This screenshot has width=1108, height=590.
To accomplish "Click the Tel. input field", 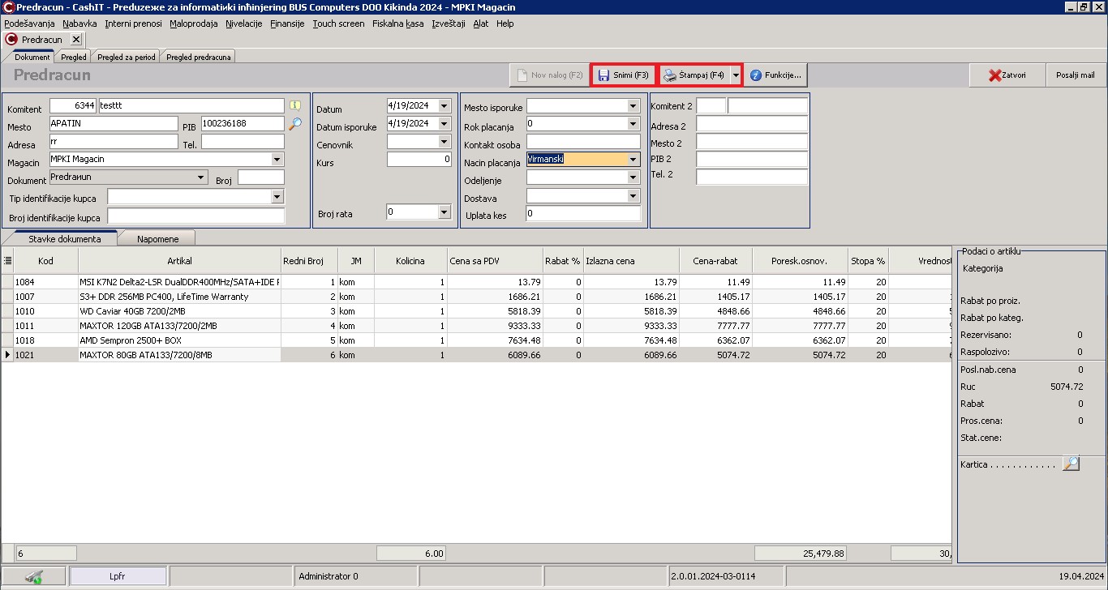I will tap(243, 142).
